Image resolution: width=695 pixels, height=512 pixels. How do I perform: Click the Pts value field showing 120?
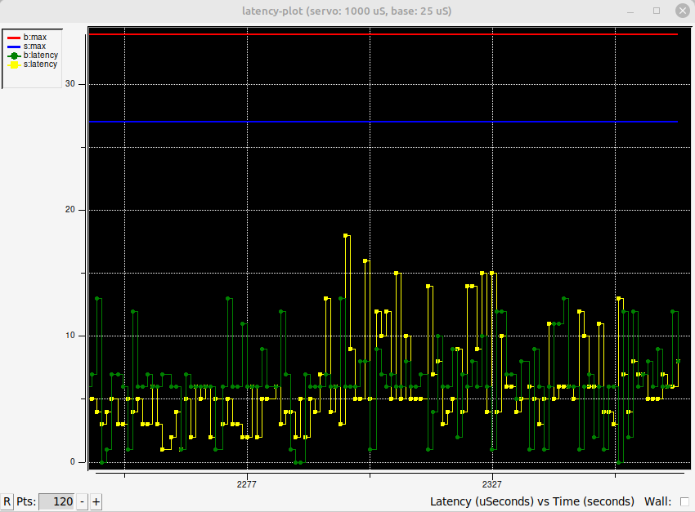pos(56,502)
